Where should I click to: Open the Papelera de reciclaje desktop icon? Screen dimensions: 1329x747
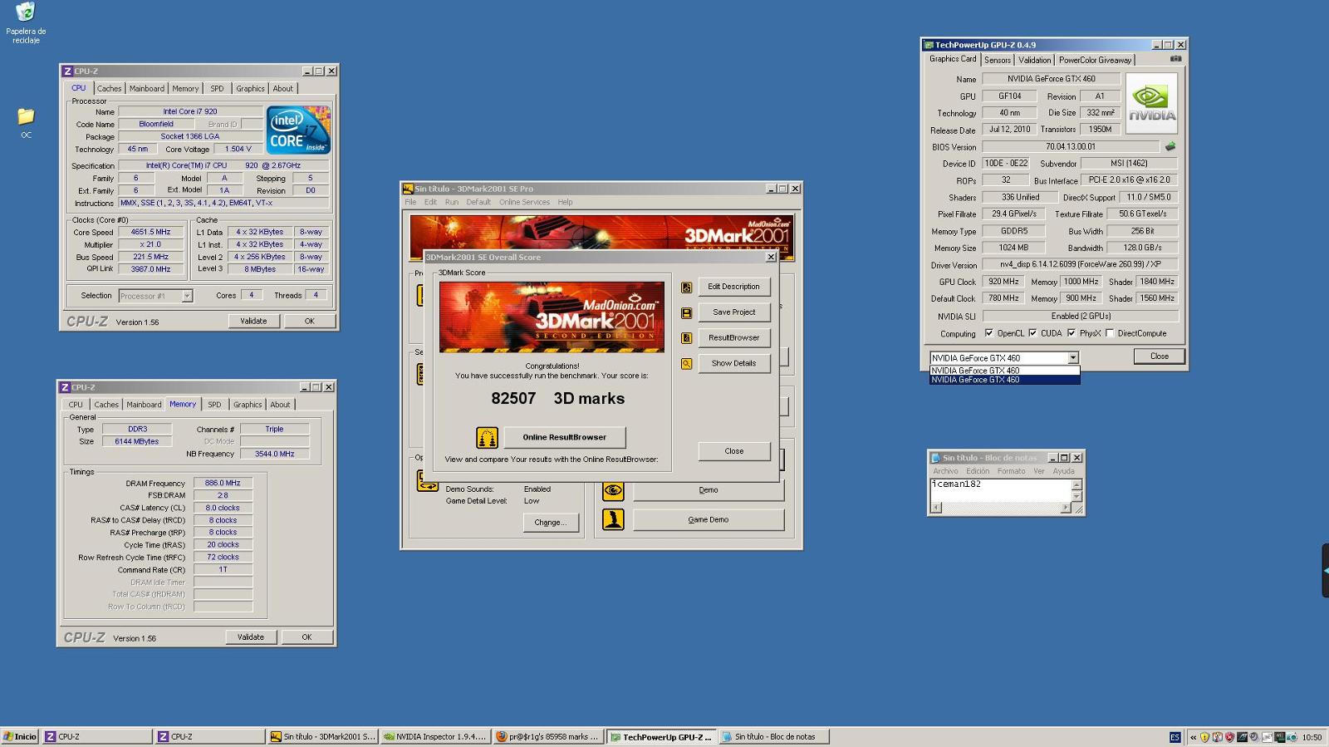pyautogui.click(x=26, y=22)
